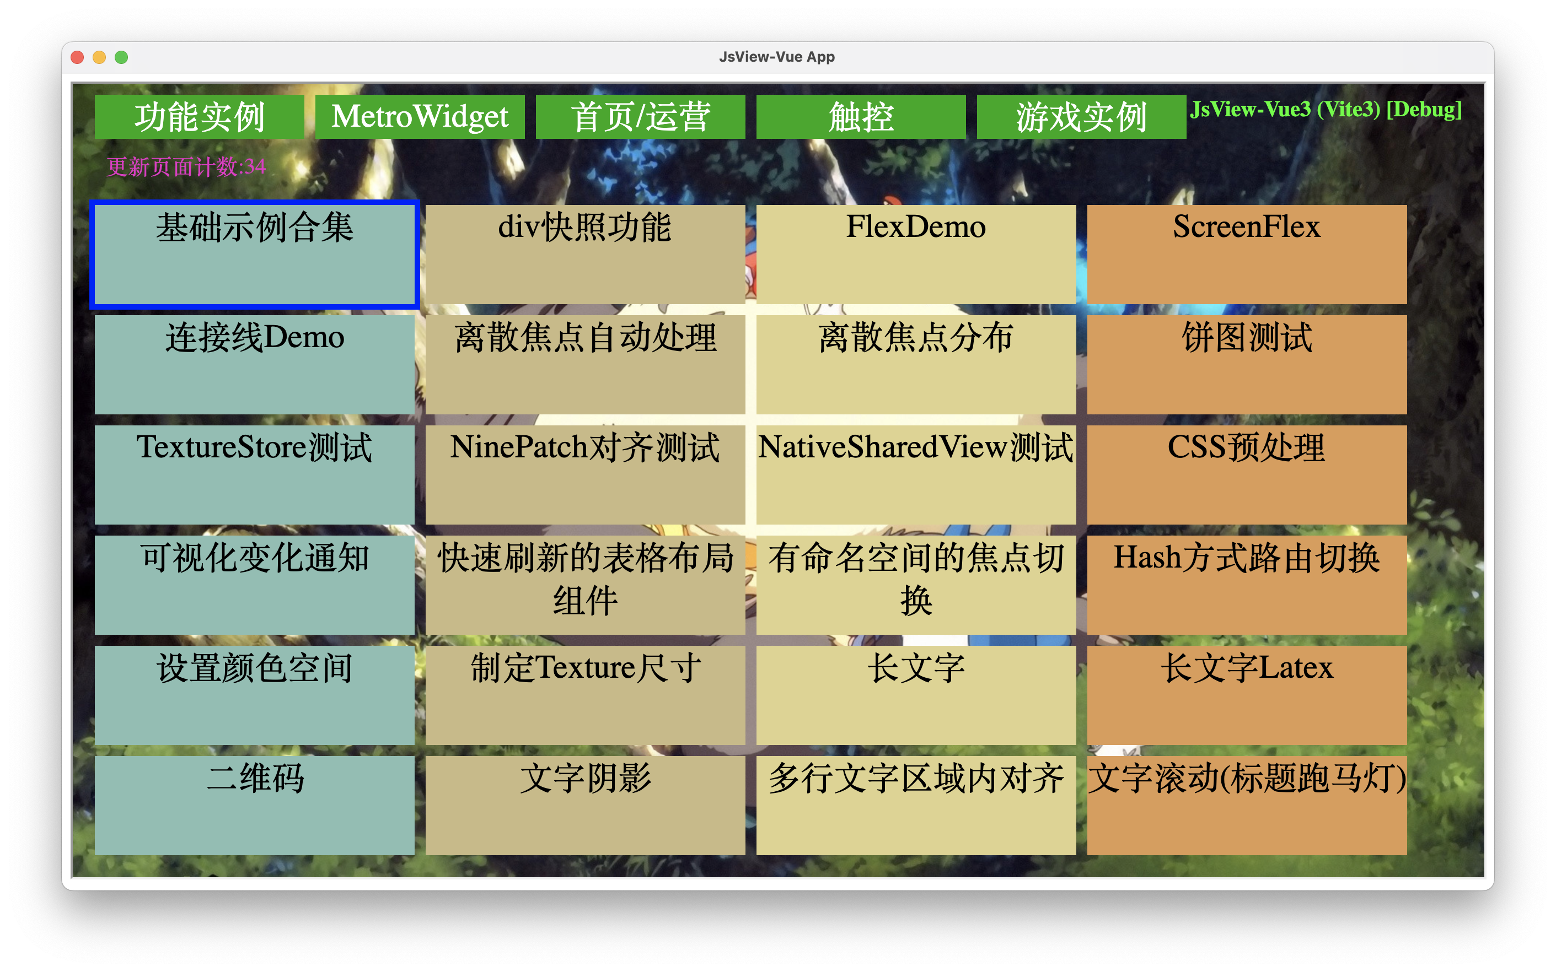
Task: Click the 文字滚动(标题跑马灯) tile
Action: pyautogui.click(x=1246, y=805)
